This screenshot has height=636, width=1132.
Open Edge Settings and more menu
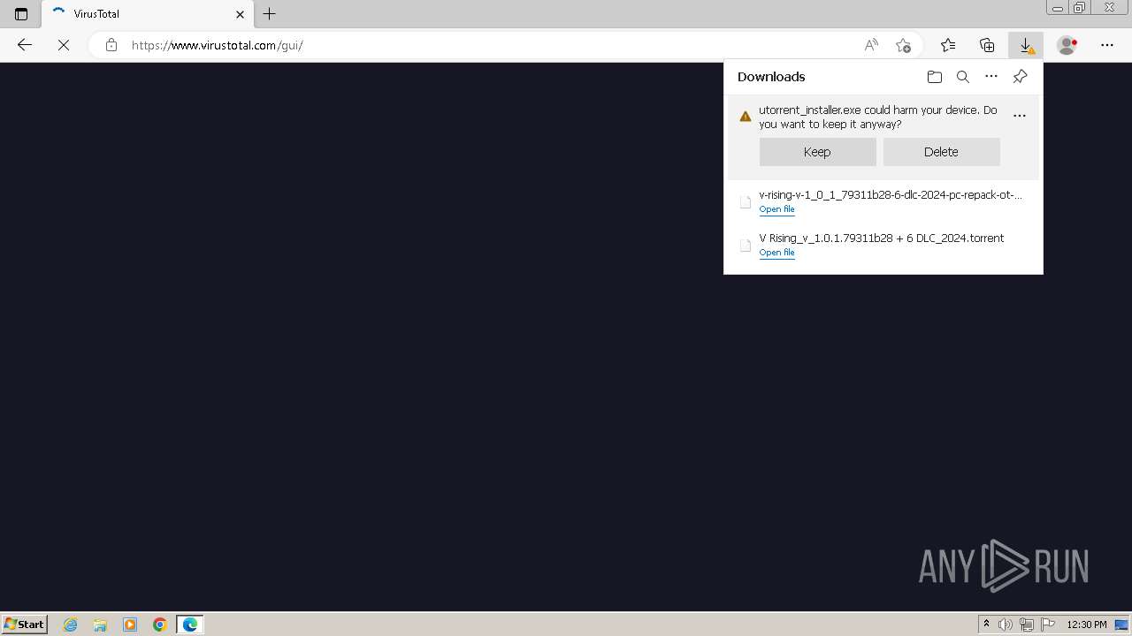1107,45
